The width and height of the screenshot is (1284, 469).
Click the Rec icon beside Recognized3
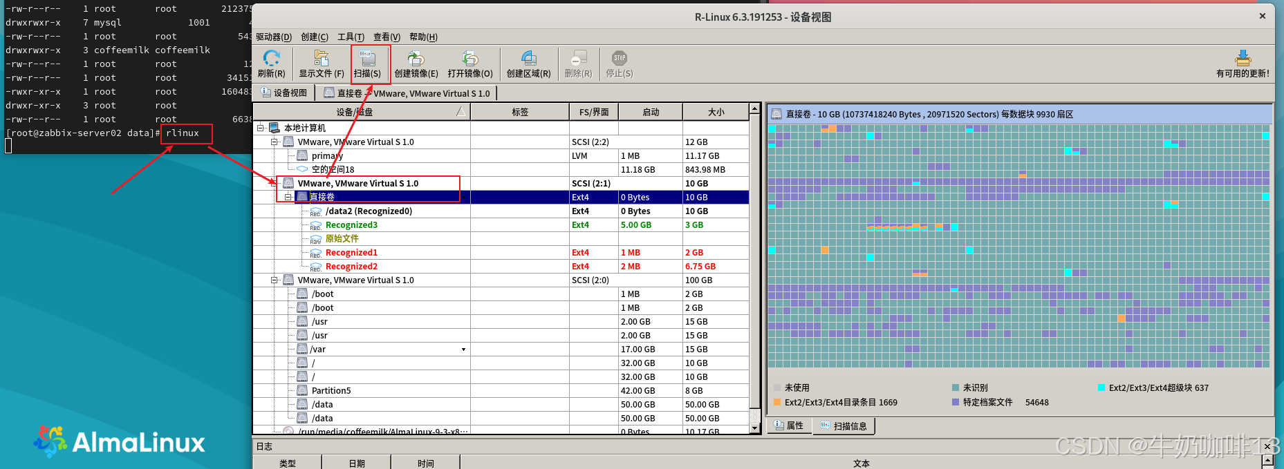click(316, 225)
